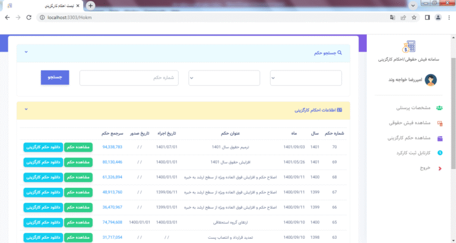Bookmark this page with the star icon
The width and height of the screenshot is (456, 243).
[414, 17]
